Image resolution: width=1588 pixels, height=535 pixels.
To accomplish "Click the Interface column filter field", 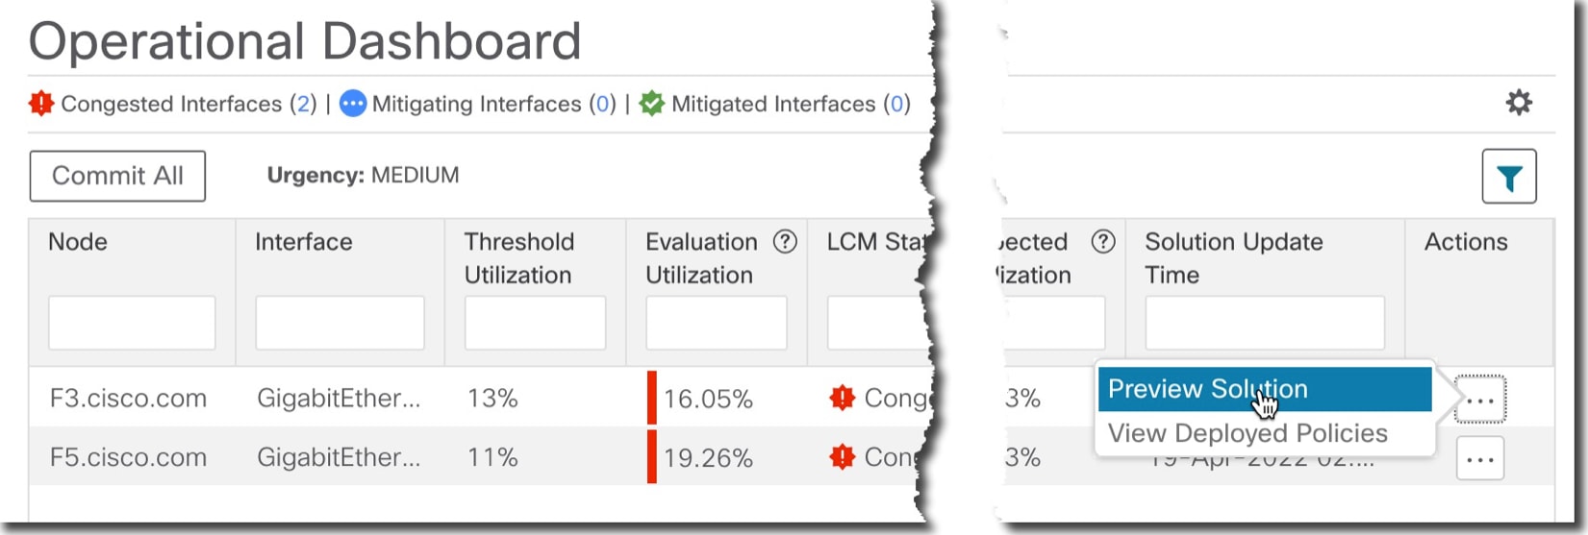I will coord(340,323).
